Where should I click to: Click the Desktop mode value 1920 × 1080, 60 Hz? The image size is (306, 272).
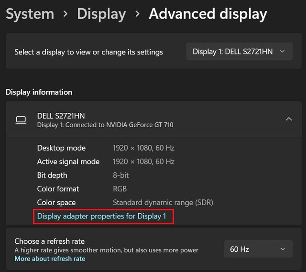tap(143, 148)
